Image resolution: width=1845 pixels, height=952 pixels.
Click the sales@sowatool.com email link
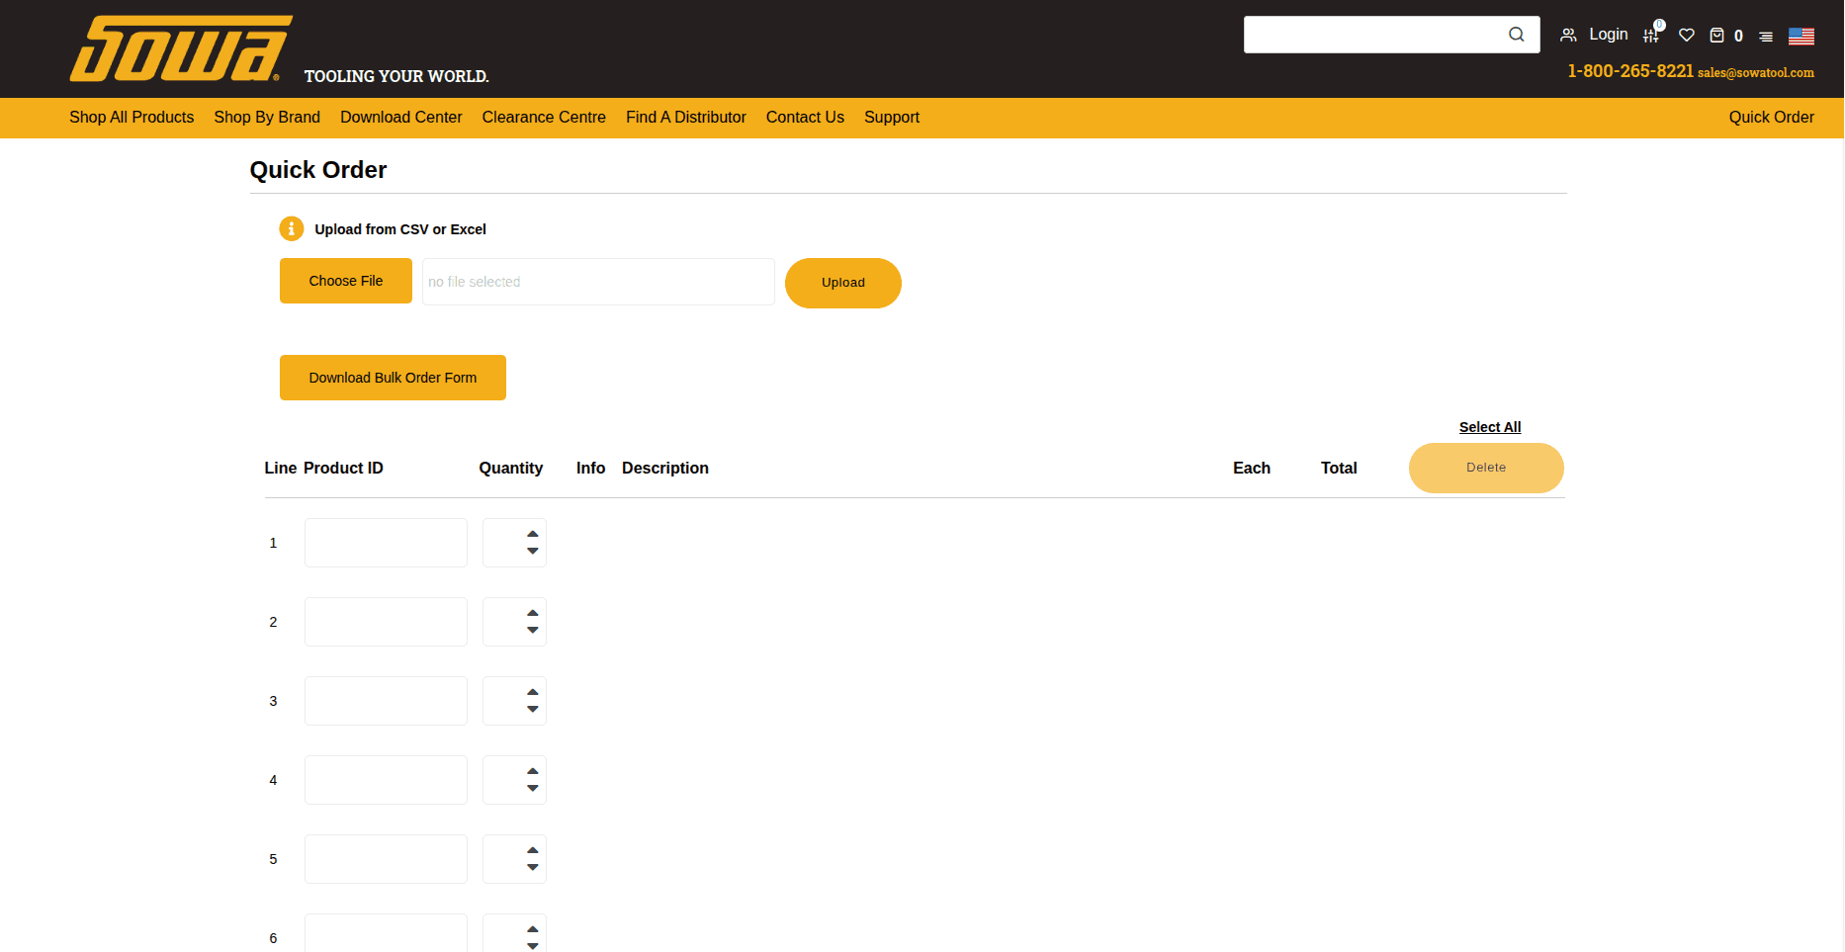pos(1756,72)
